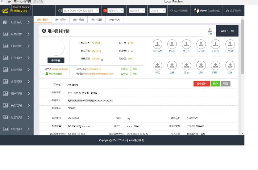This screenshot has width=258, height=170.
Task: Open the 北京 date-time dropdown
Action: (x=81, y=11)
